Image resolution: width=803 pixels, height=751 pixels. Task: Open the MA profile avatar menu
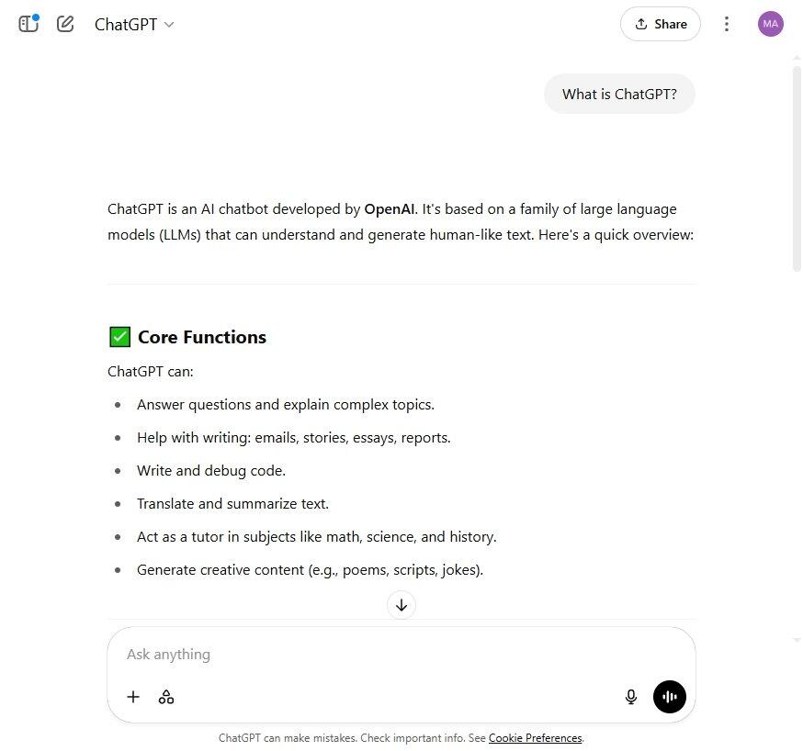click(x=770, y=24)
